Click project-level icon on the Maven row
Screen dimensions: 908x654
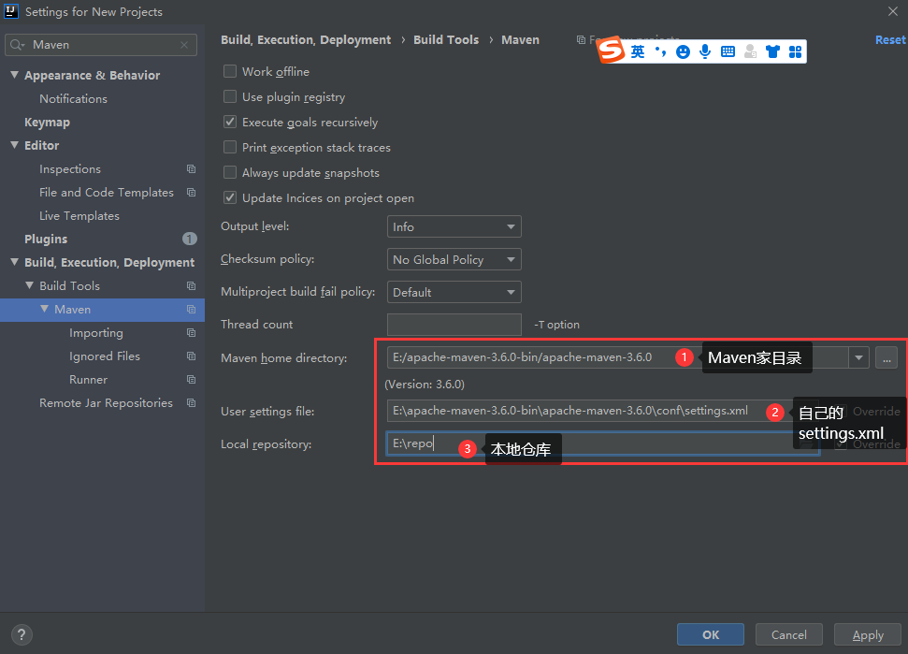click(191, 310)
